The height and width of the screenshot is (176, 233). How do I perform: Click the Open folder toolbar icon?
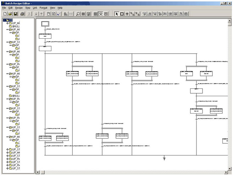[x=10, y=14]
